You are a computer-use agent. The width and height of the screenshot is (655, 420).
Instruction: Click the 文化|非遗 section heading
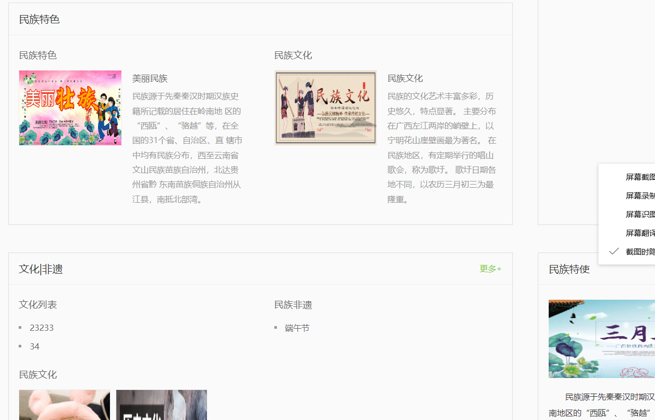point(41,269)
